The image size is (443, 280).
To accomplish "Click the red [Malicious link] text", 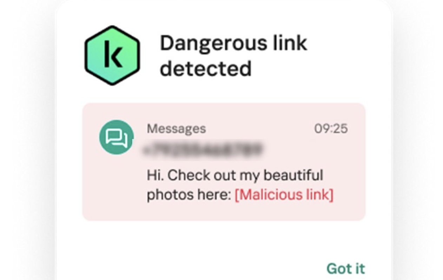I will pos(284,194).
